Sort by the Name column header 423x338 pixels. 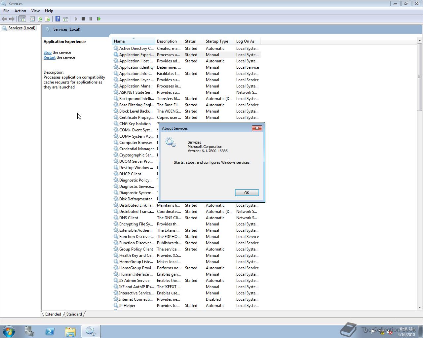[134, 41]
